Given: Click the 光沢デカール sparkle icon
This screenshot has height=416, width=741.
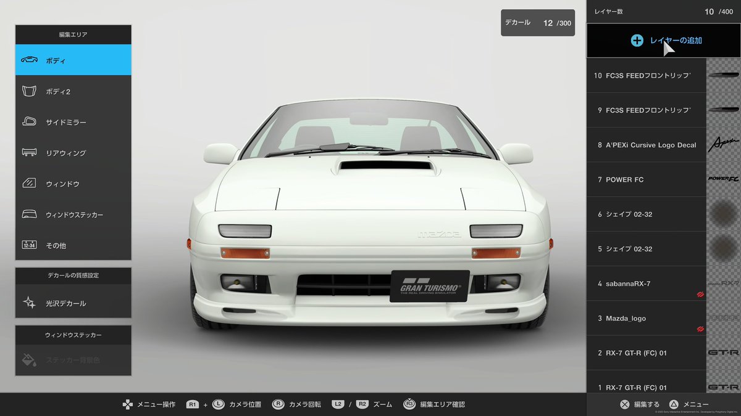Looking at the screenshot, I should [29, 303].
